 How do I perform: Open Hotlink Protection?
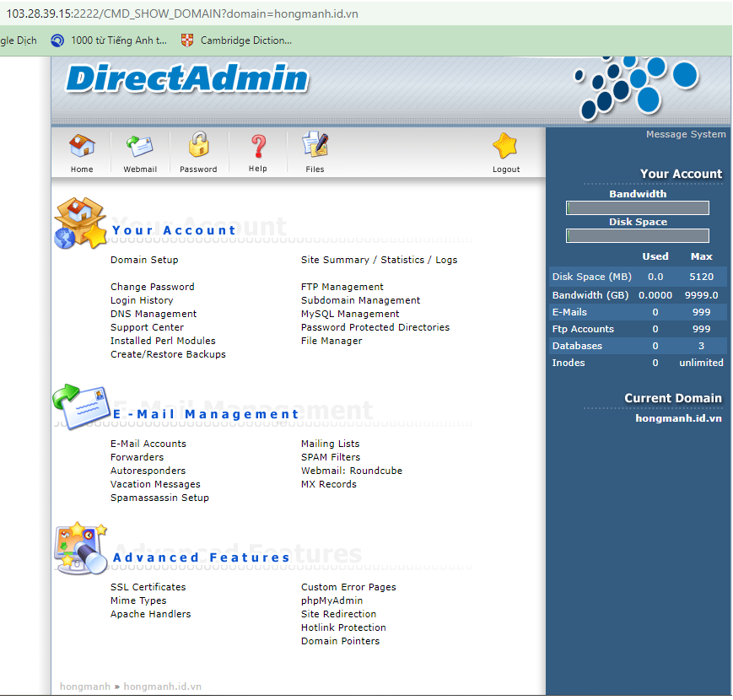pos(343,628)
